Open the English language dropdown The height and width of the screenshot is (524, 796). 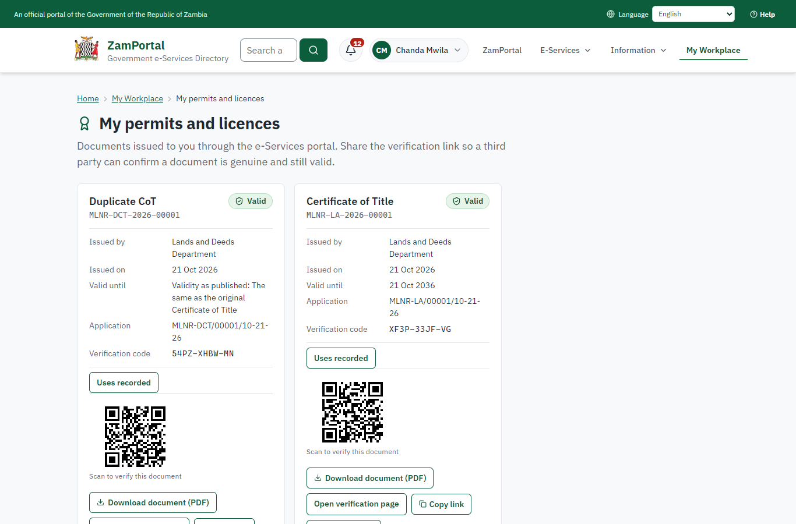[693, 14]
